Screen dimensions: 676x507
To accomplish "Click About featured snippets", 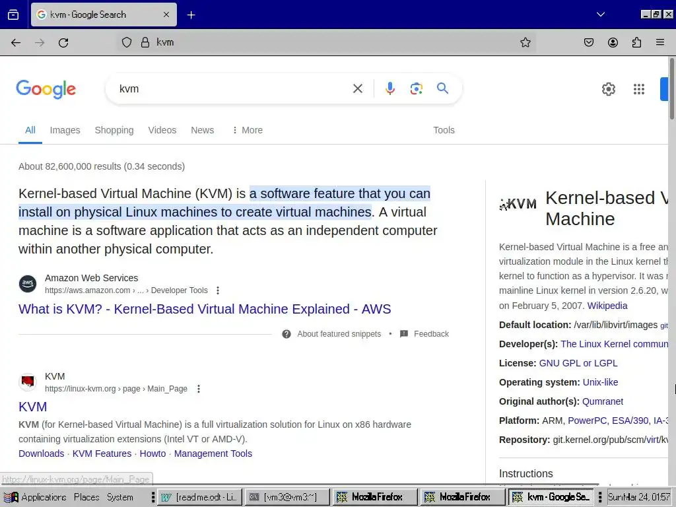I will click(339, 334).
